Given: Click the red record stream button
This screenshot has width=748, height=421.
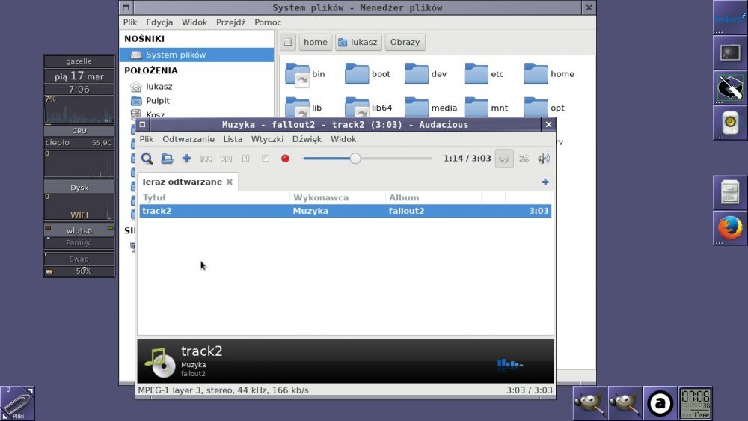Looking at the screenshot, I should (285, 159).
